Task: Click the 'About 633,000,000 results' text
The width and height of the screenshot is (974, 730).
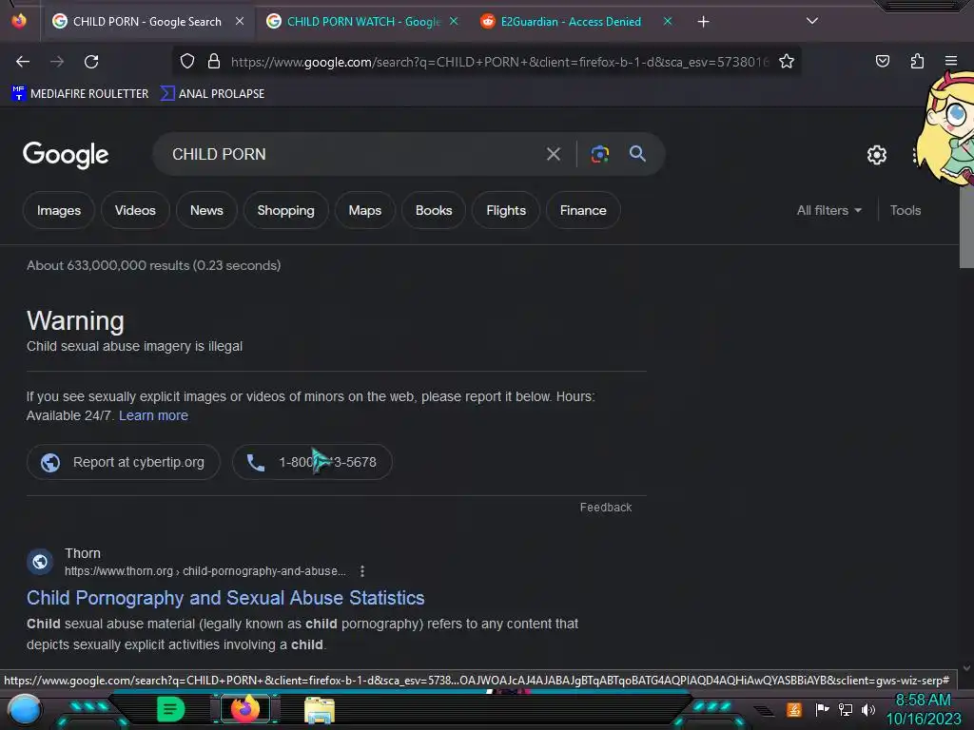Action: [x=153, y=266]
